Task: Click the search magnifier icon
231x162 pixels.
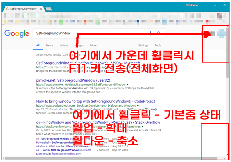Action: click(158, 33)
